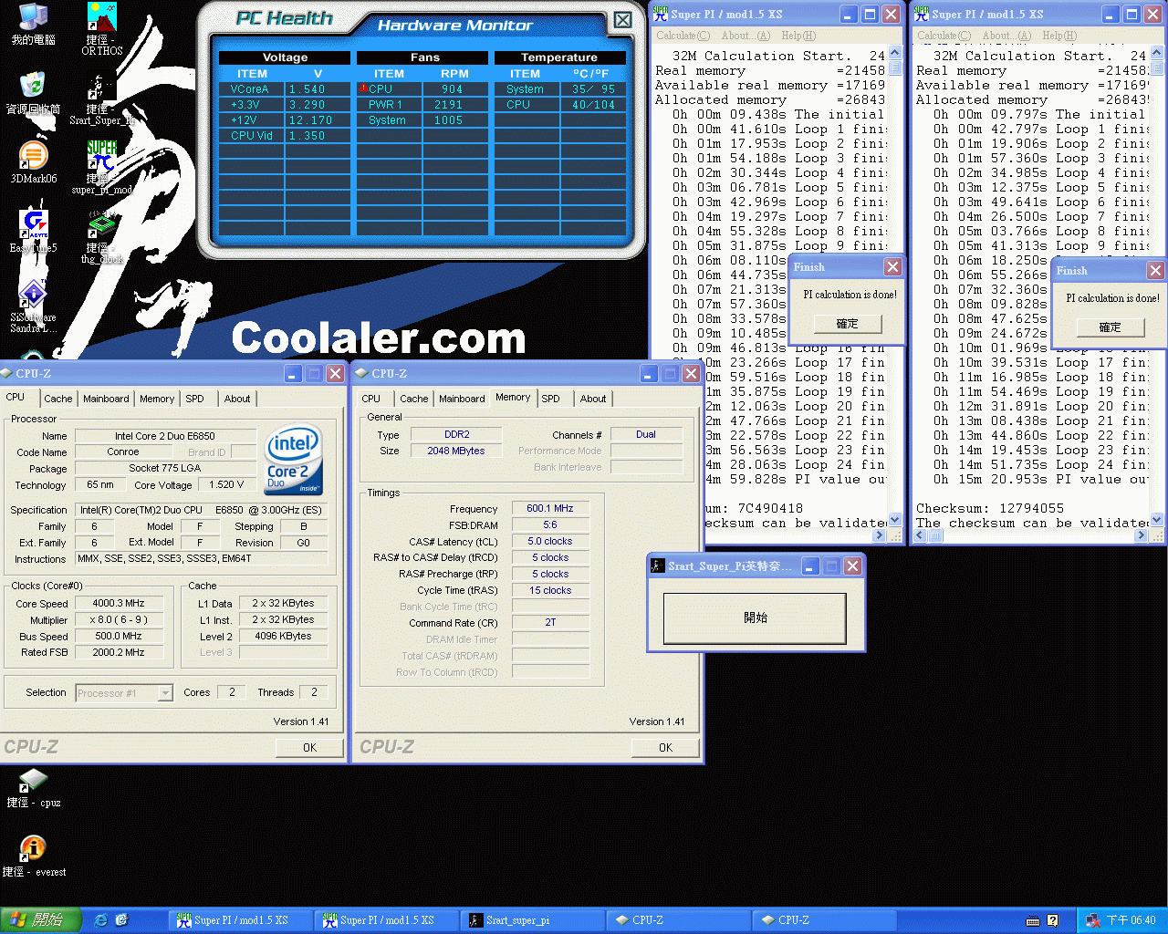Select the ORTHOS shortcut on the desktop
This screenshot has width=1168, height=934.
(102, 29)
